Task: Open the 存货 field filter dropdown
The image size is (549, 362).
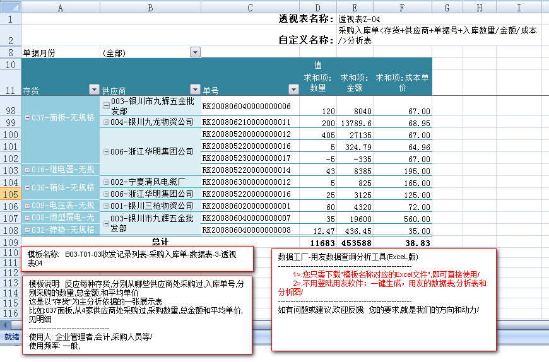Action: coord(94,90)
